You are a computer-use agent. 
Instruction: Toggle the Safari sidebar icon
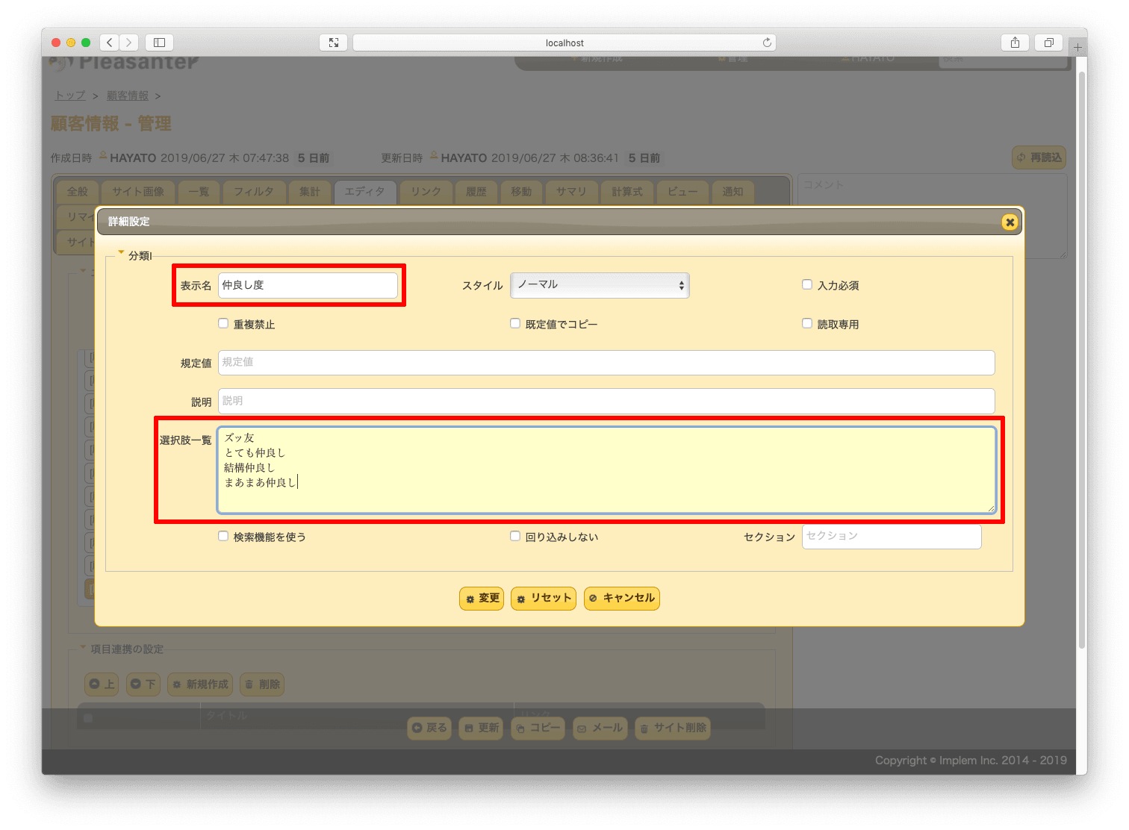point(159,43)
